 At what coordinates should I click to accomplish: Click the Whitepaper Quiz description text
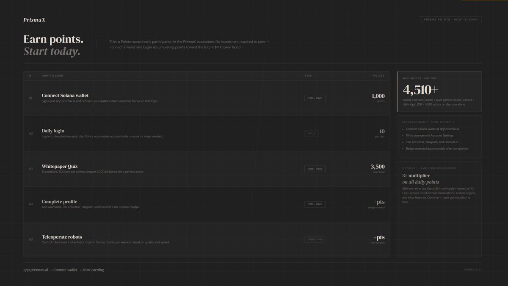coord(93,172)
